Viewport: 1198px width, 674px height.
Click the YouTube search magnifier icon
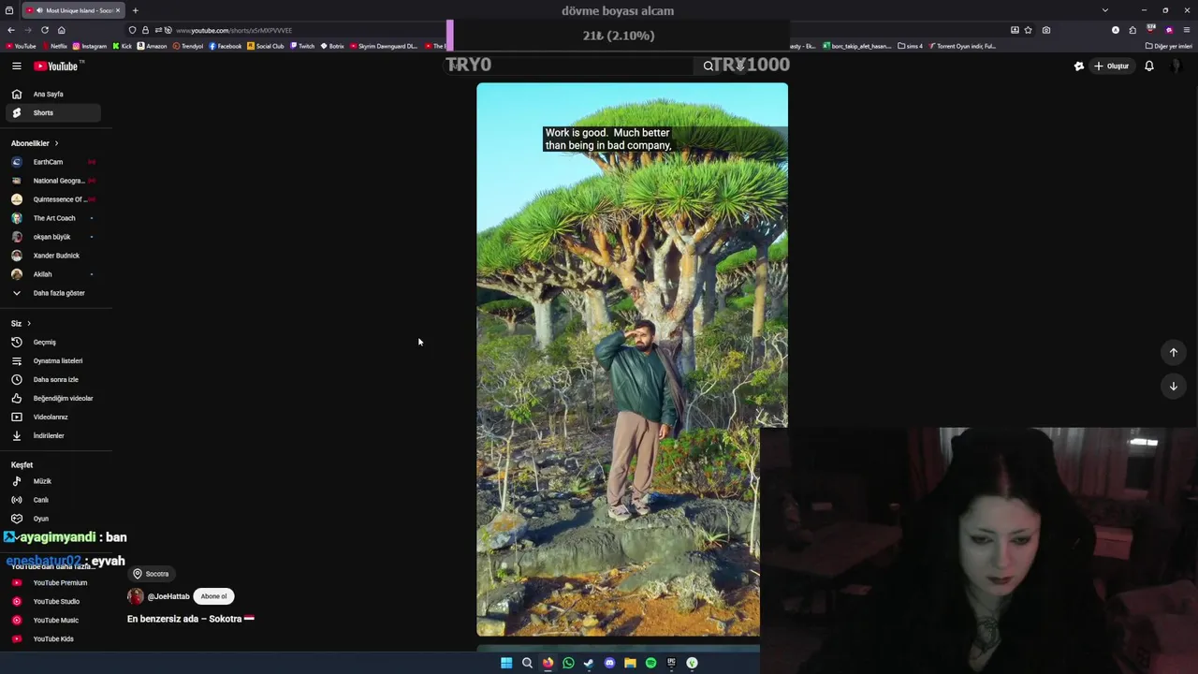(x=709, y=66)
